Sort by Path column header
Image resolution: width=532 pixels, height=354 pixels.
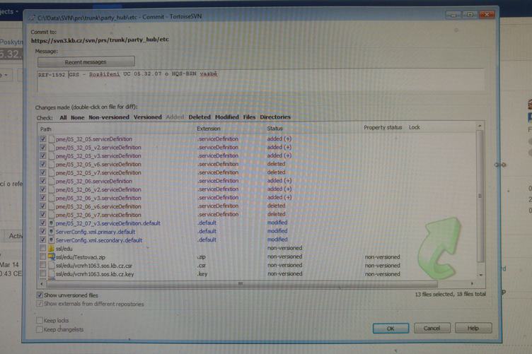point(46,129)
